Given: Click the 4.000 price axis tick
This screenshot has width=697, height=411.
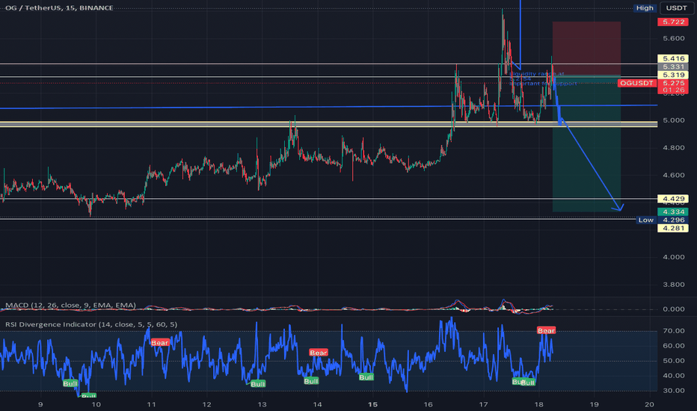Looking at the screenshot, I should tap(673, 257).
